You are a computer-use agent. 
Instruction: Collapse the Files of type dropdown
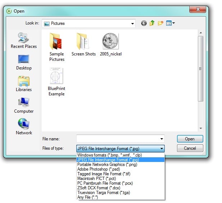162,148
